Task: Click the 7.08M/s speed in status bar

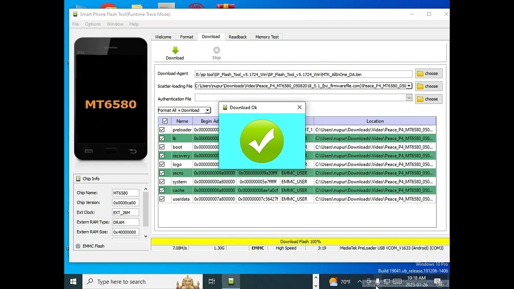Action: pyautogui.click(x=179, y=248)
